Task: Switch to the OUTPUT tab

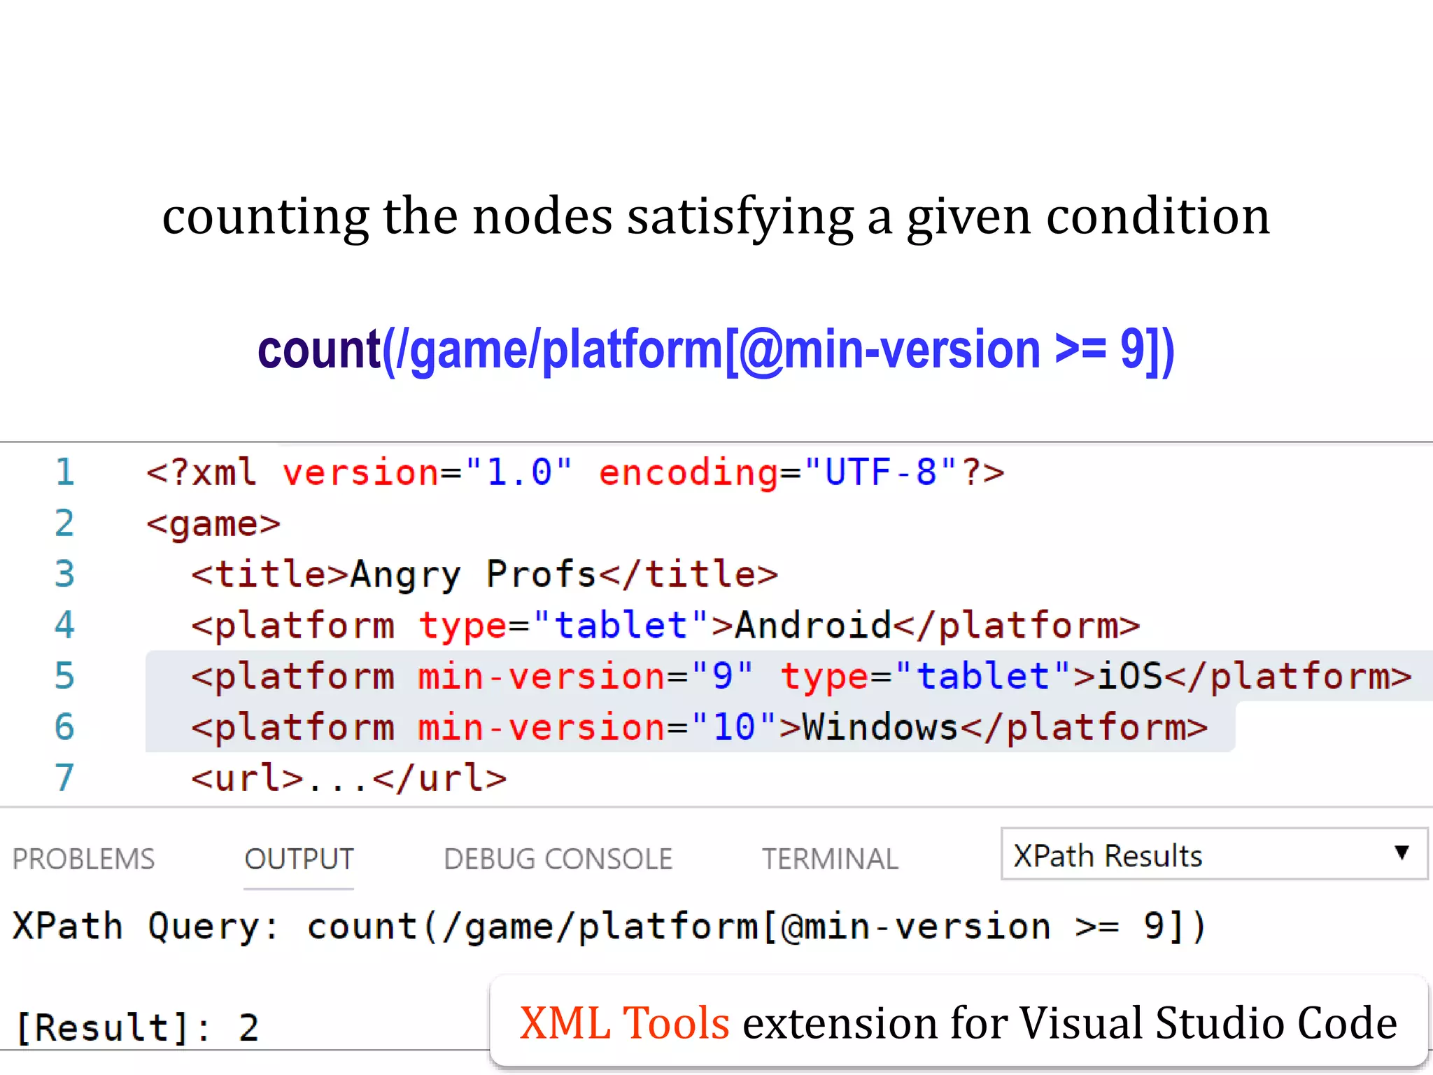Action: 299,859
